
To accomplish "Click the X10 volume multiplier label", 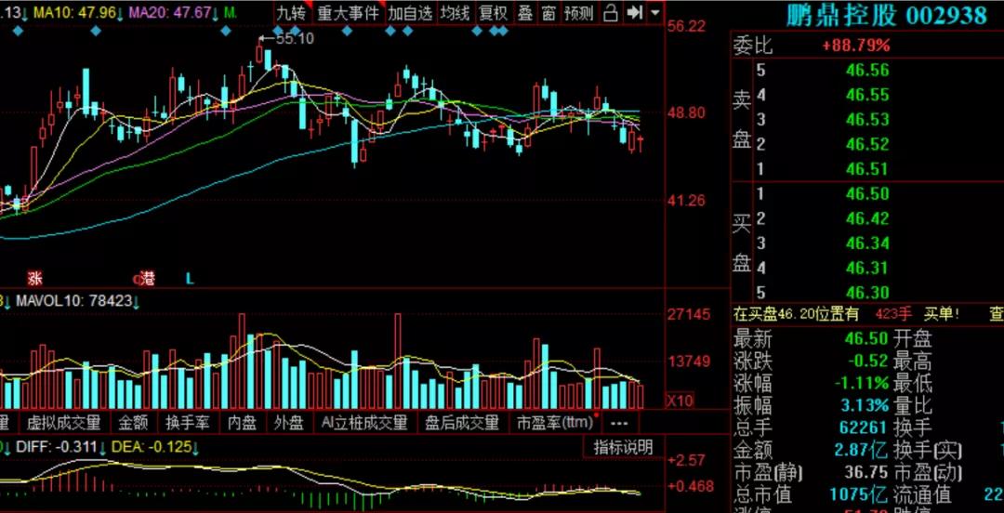I will pos(680,401).
